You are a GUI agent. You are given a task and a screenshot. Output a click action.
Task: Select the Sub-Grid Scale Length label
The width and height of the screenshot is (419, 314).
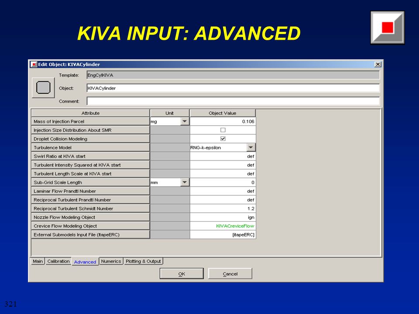[90, 182]
